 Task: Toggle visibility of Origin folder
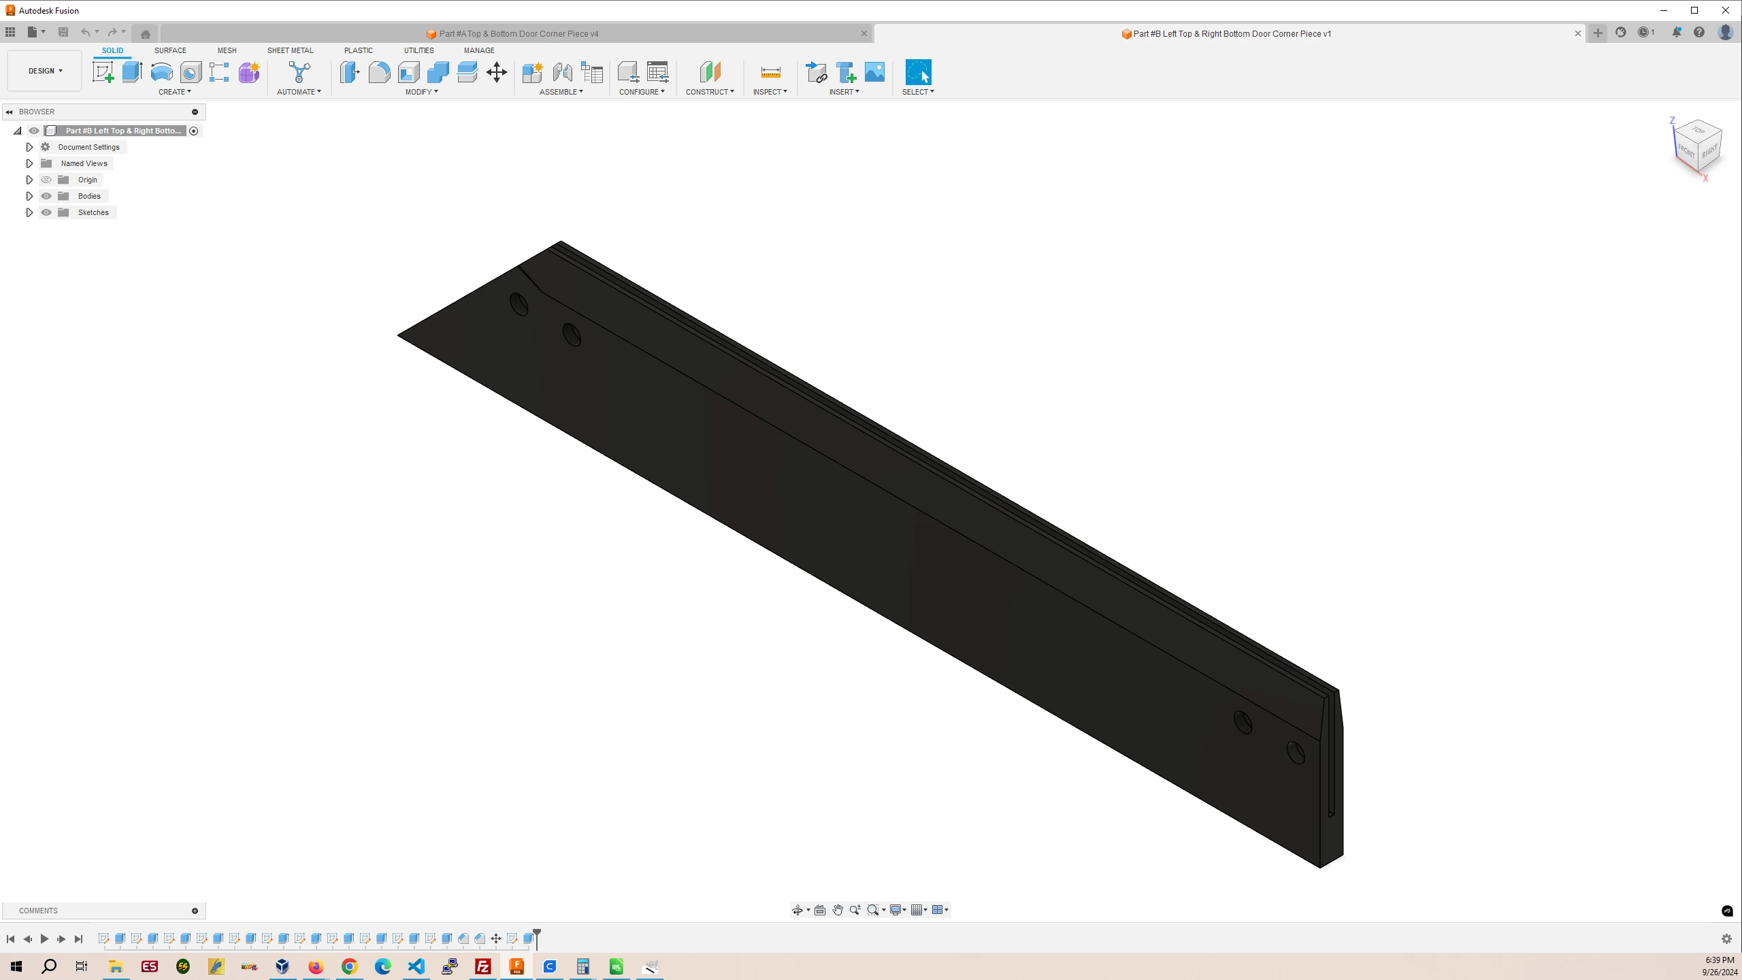pos(47,180)
